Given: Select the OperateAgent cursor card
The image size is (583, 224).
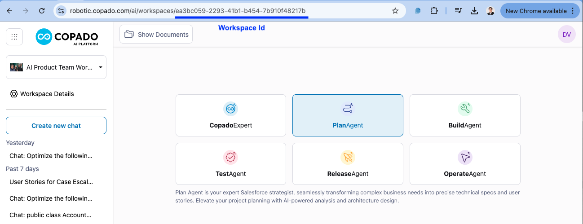Looking at the screenshot, I should (464, 164).
